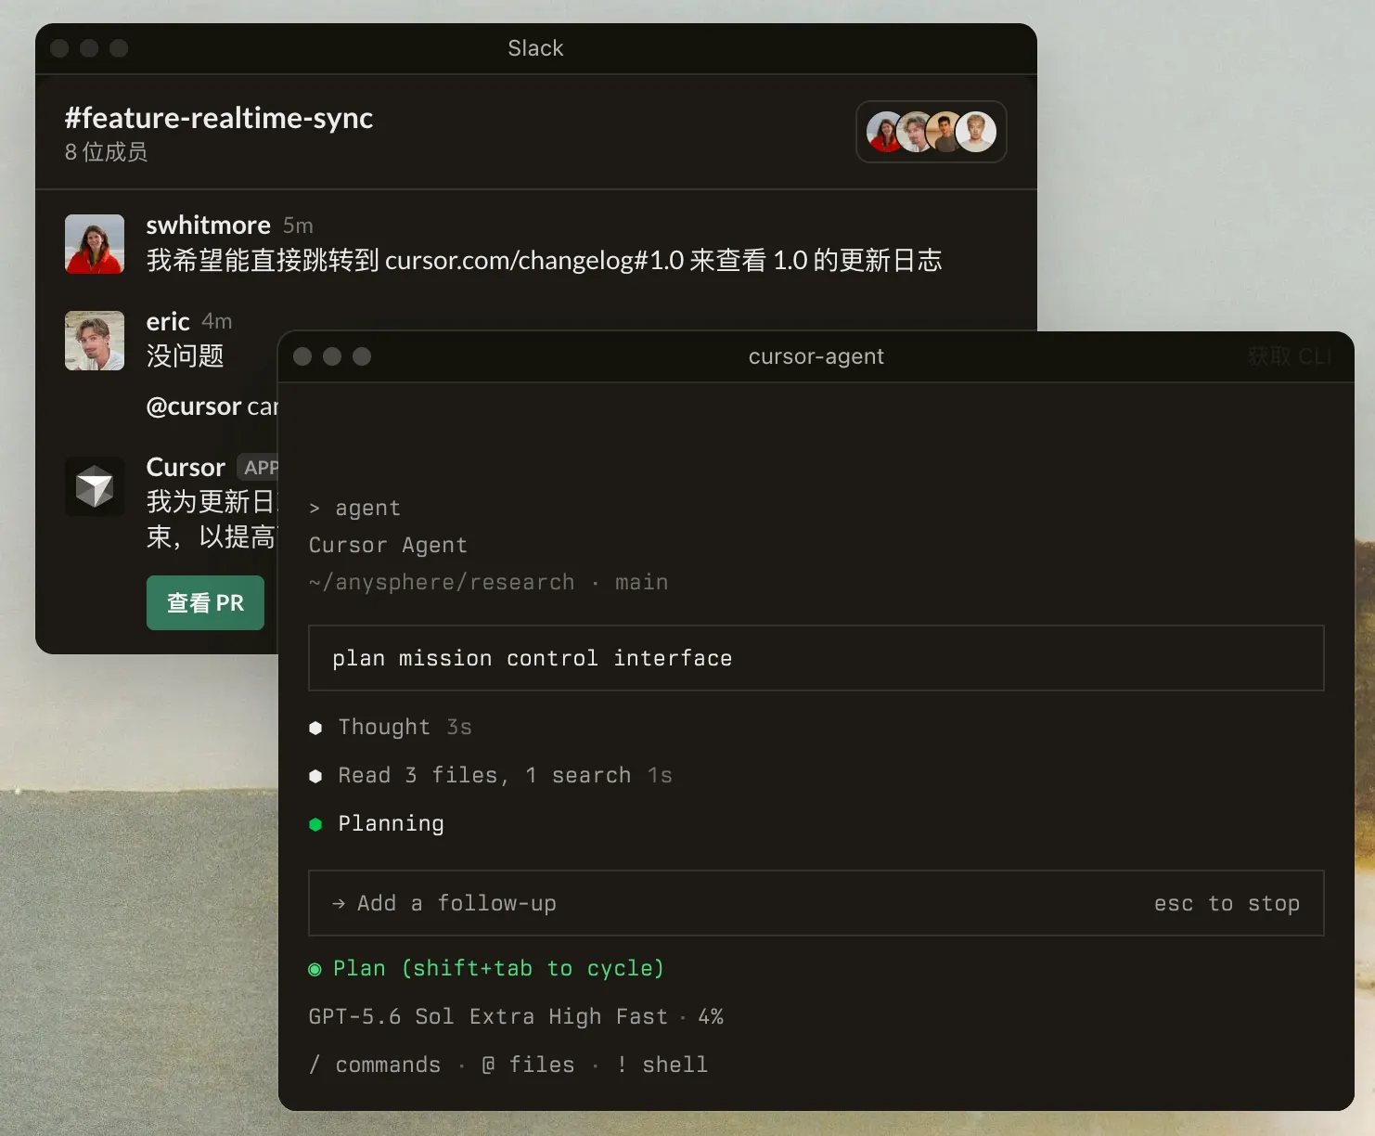Click the Planning step label

coord(391,823)
